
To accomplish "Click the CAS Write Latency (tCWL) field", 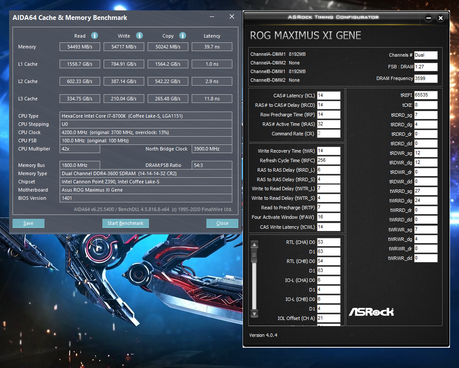I will click(329, 227).
